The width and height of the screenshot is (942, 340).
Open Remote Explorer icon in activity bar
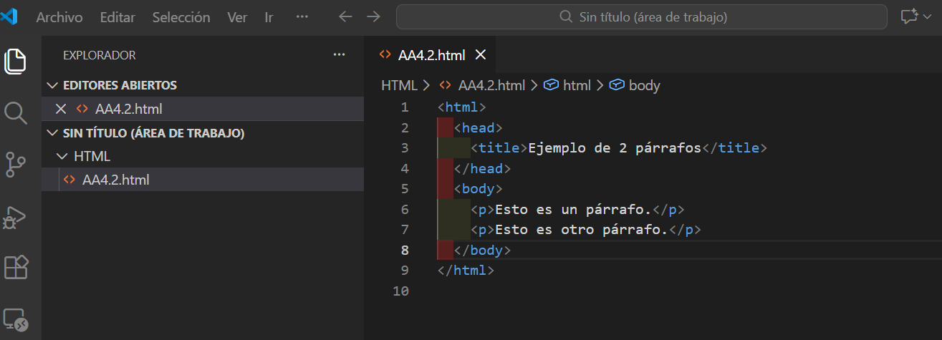(x=16, y=319)
